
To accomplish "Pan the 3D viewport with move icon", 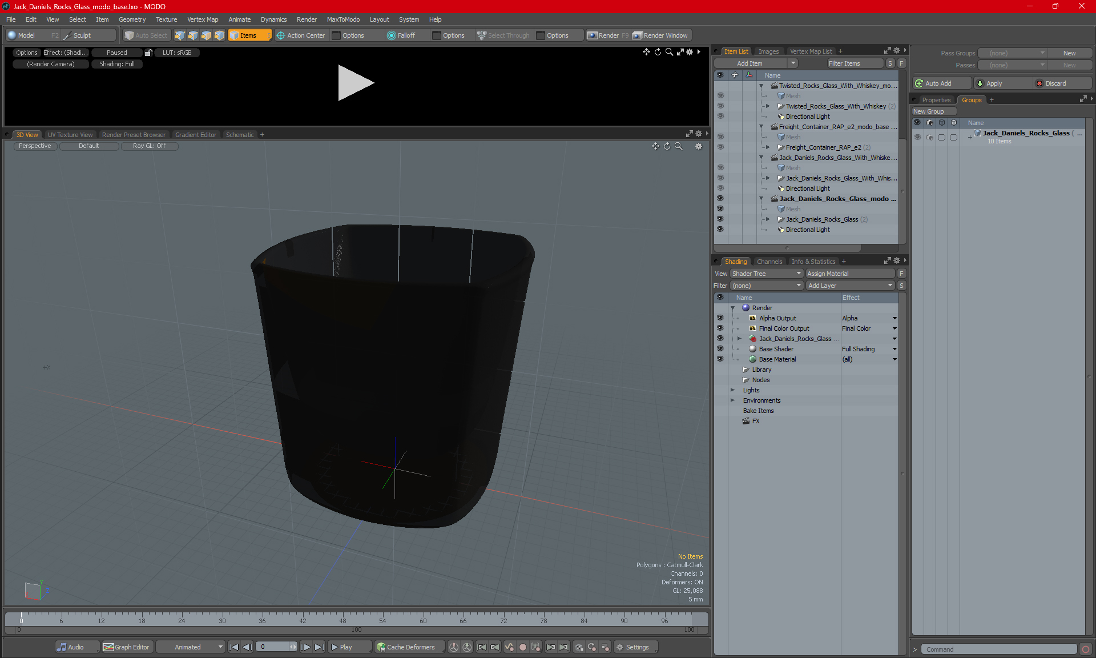I will (x=655, y=146).
